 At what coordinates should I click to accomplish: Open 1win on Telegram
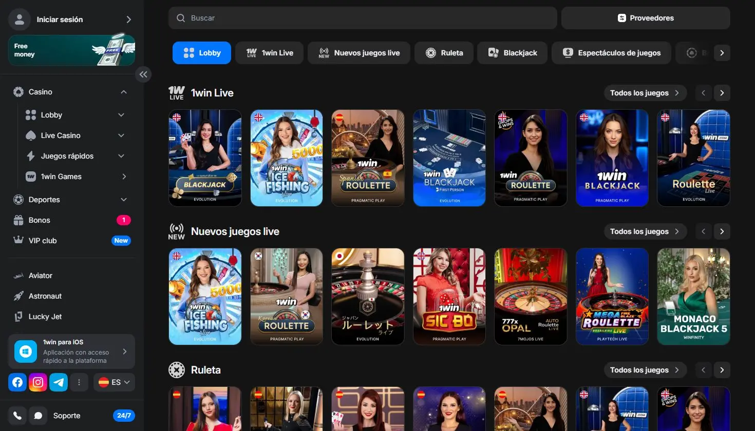pos(59,382)
